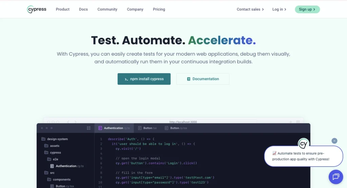Open the assets folder
Viewport: 347px width, 188px height.
tap(52, 146)
